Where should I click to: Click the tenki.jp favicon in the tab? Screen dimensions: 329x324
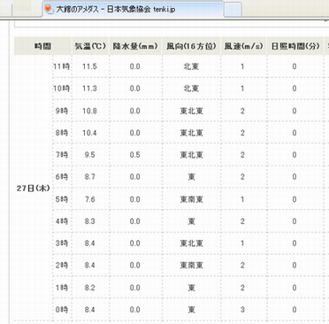pos(49,10)
